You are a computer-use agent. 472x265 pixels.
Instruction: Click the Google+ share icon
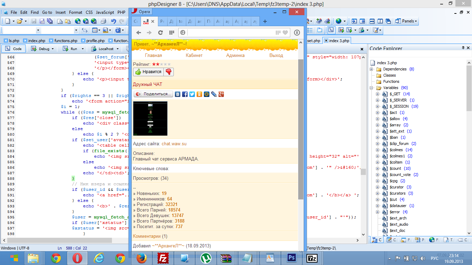pyautogui.click(x=221, y=94)
